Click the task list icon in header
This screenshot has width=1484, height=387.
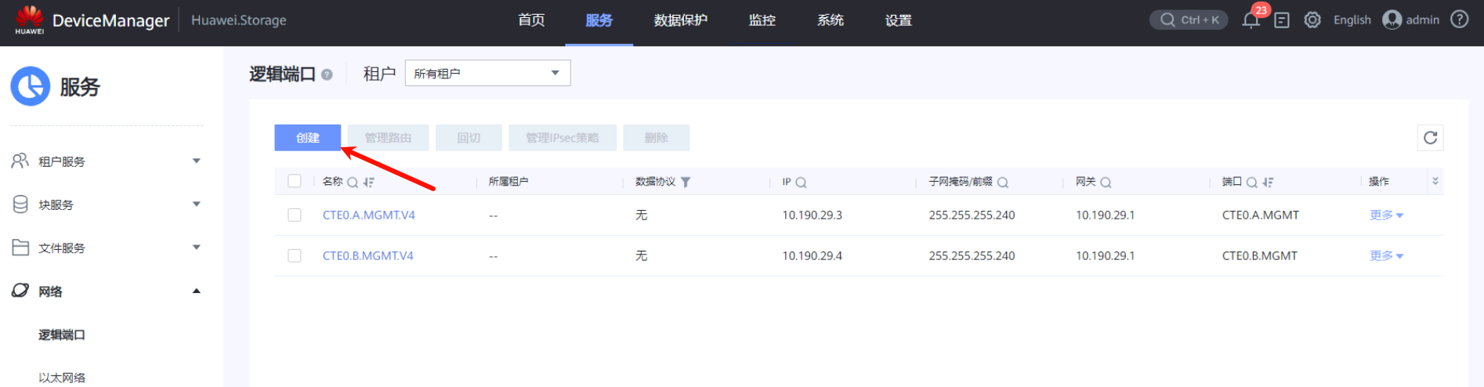pyautogui.click(x=1282, y=20)
